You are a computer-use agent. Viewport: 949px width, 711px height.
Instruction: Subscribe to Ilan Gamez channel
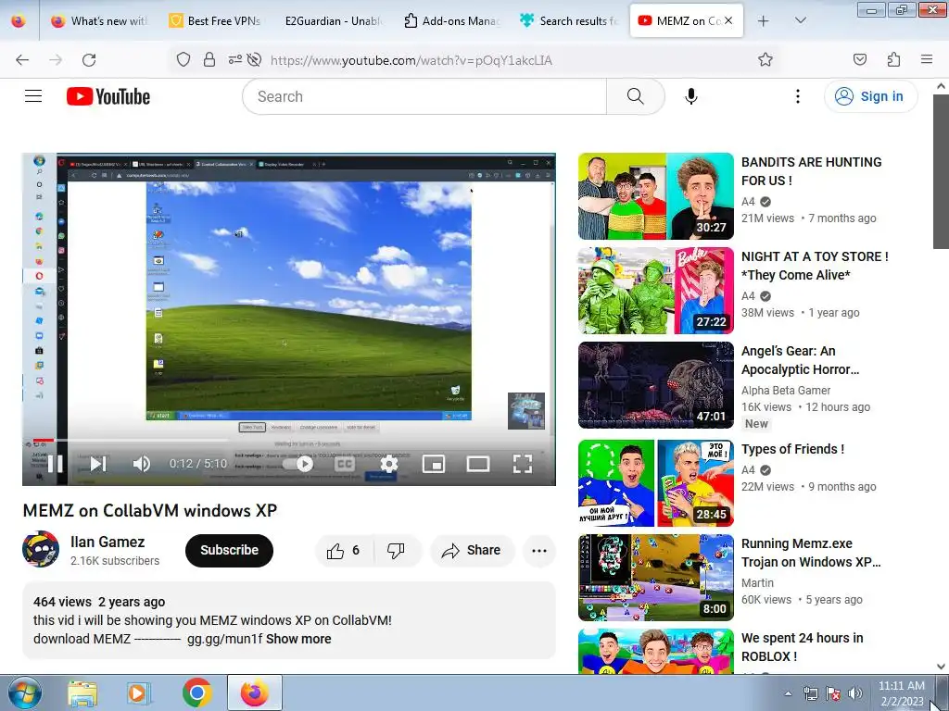pos(230,550)
